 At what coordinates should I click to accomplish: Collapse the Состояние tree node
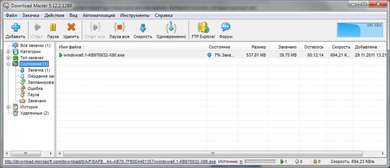point(8,64)
